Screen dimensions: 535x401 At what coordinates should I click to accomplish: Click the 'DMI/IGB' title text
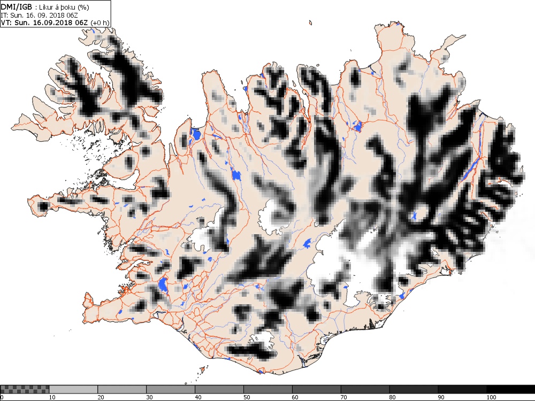[x=17, y=7]
